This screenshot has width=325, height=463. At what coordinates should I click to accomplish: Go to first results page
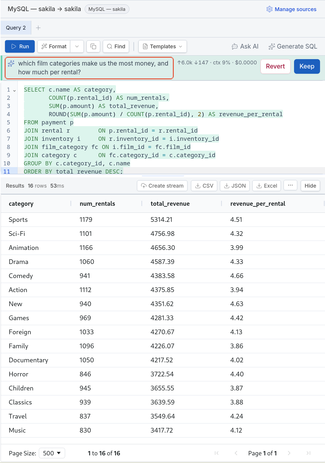click(216, 453)
